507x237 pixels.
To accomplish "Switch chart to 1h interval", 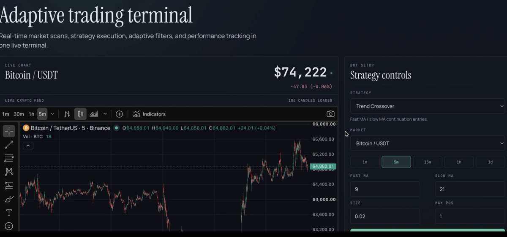I will pos(32,114).
